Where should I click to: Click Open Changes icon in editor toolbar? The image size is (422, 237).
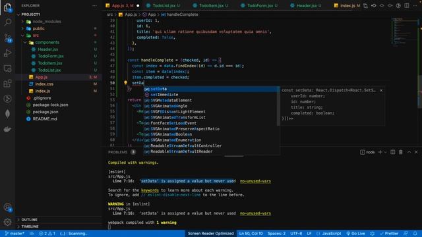[x=365, y=5]
